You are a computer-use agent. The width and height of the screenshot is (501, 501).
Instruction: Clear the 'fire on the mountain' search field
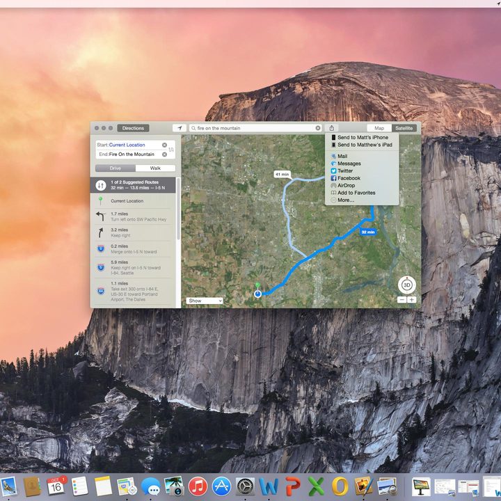pyautogui.click(x=317, y=128)
